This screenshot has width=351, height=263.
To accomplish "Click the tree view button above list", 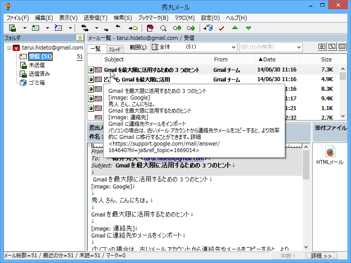I will 332,46.
